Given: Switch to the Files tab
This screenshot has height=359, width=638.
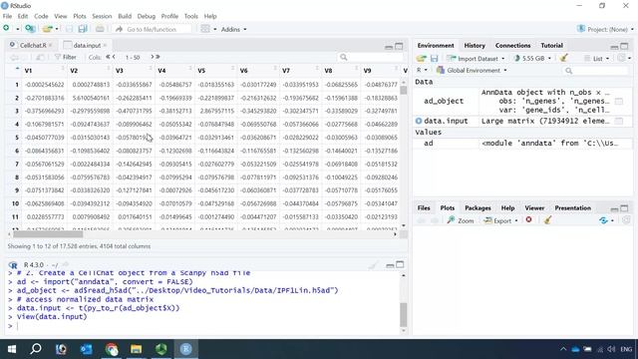Looking at the screenshot, I should pos(424,208).
